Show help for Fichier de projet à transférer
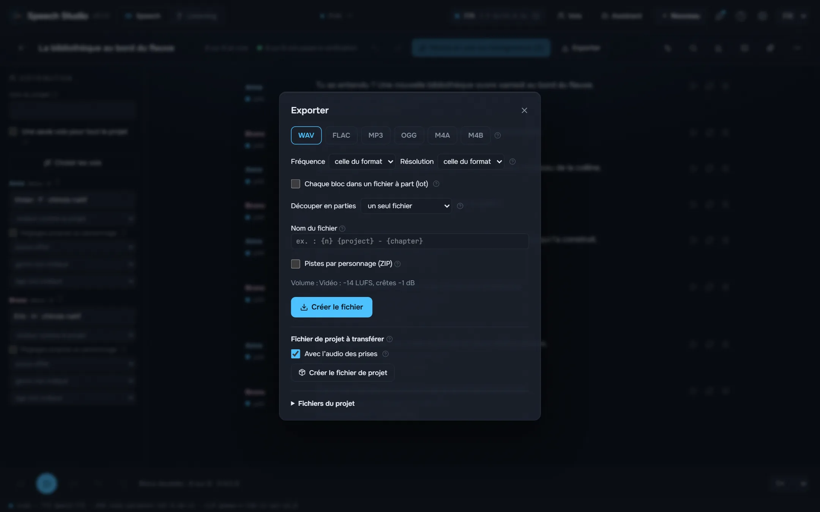Screen dimensions: 820x512 389,339
